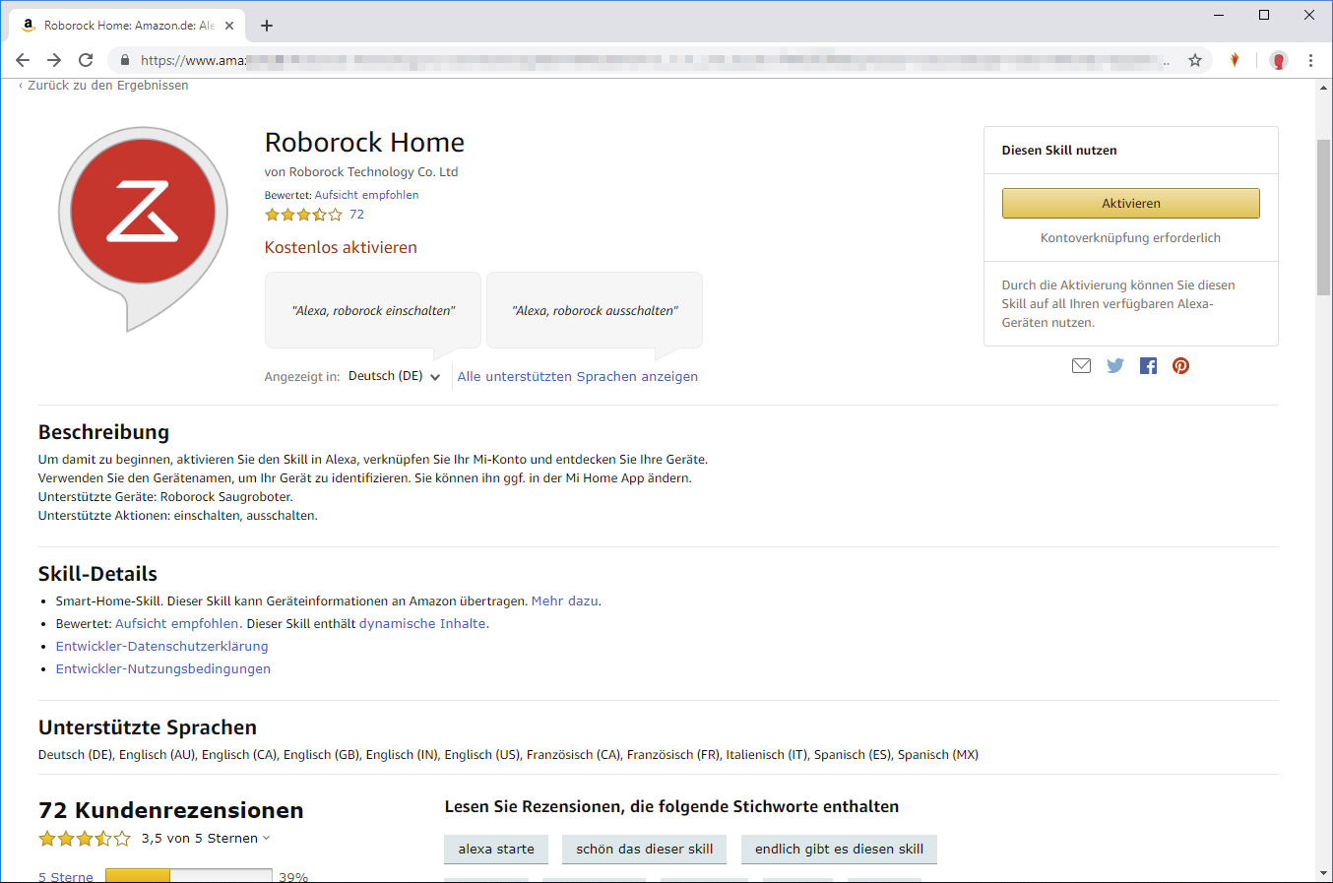Viewport: 1333px width, 883px height.
Task: Click the browser forward arrow
Action: pyautogui.click(x=54, y=60)
